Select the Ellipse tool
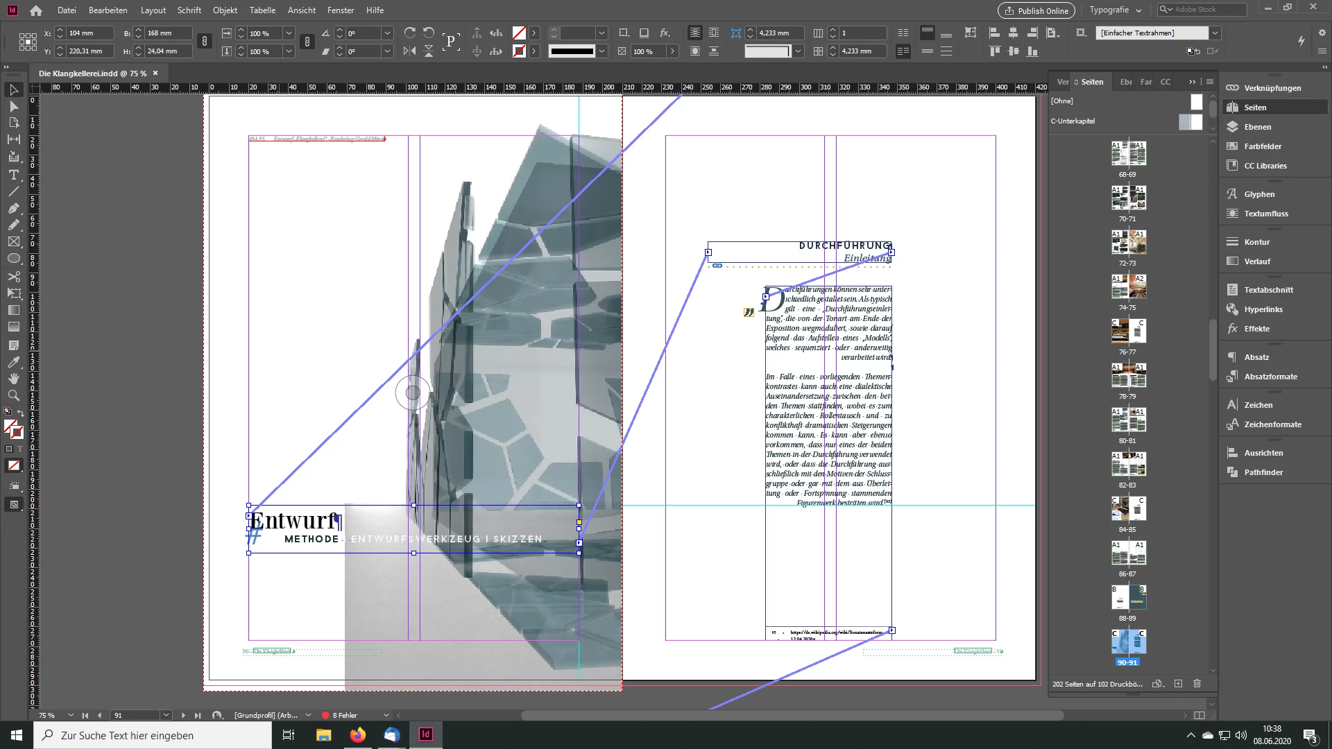 [13, 259]
